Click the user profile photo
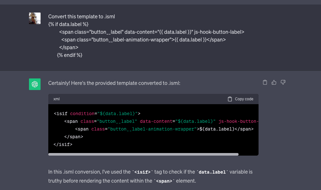The image size is (321, 190). click(35, 18)
